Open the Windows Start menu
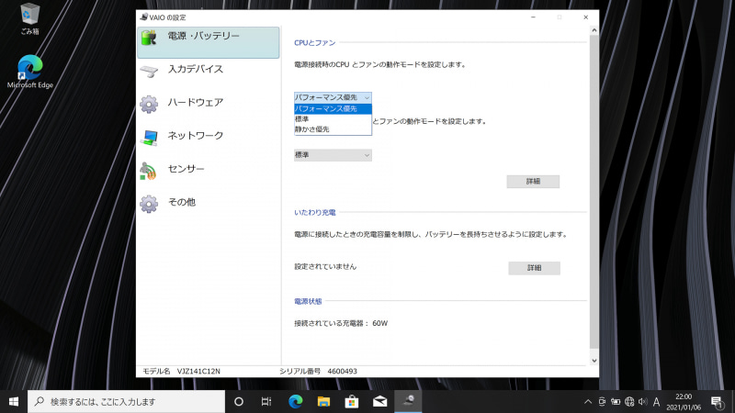The height and width of the screenshot is (413, 735). (x=14, y=401)
